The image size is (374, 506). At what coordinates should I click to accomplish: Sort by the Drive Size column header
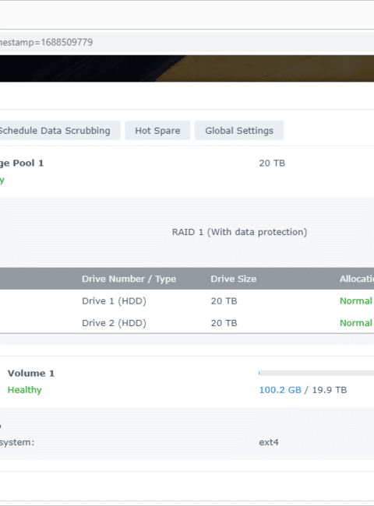(x=234, y=279)
